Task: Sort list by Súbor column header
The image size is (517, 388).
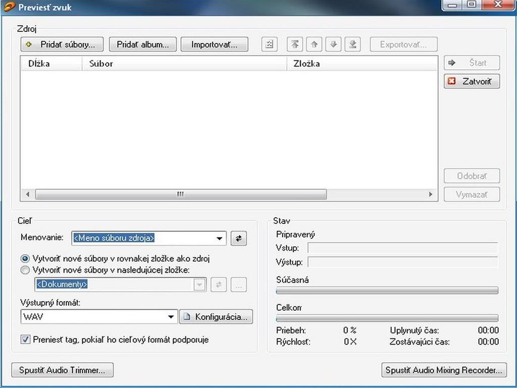Action: [184, 63]
